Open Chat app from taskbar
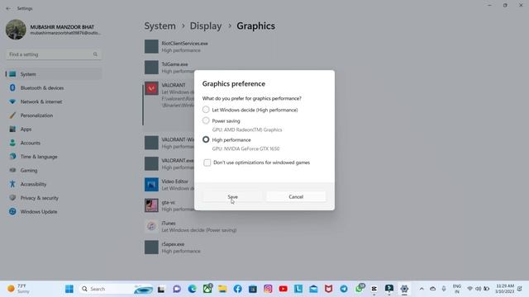The image size is (529, 297). pos(177,289)
